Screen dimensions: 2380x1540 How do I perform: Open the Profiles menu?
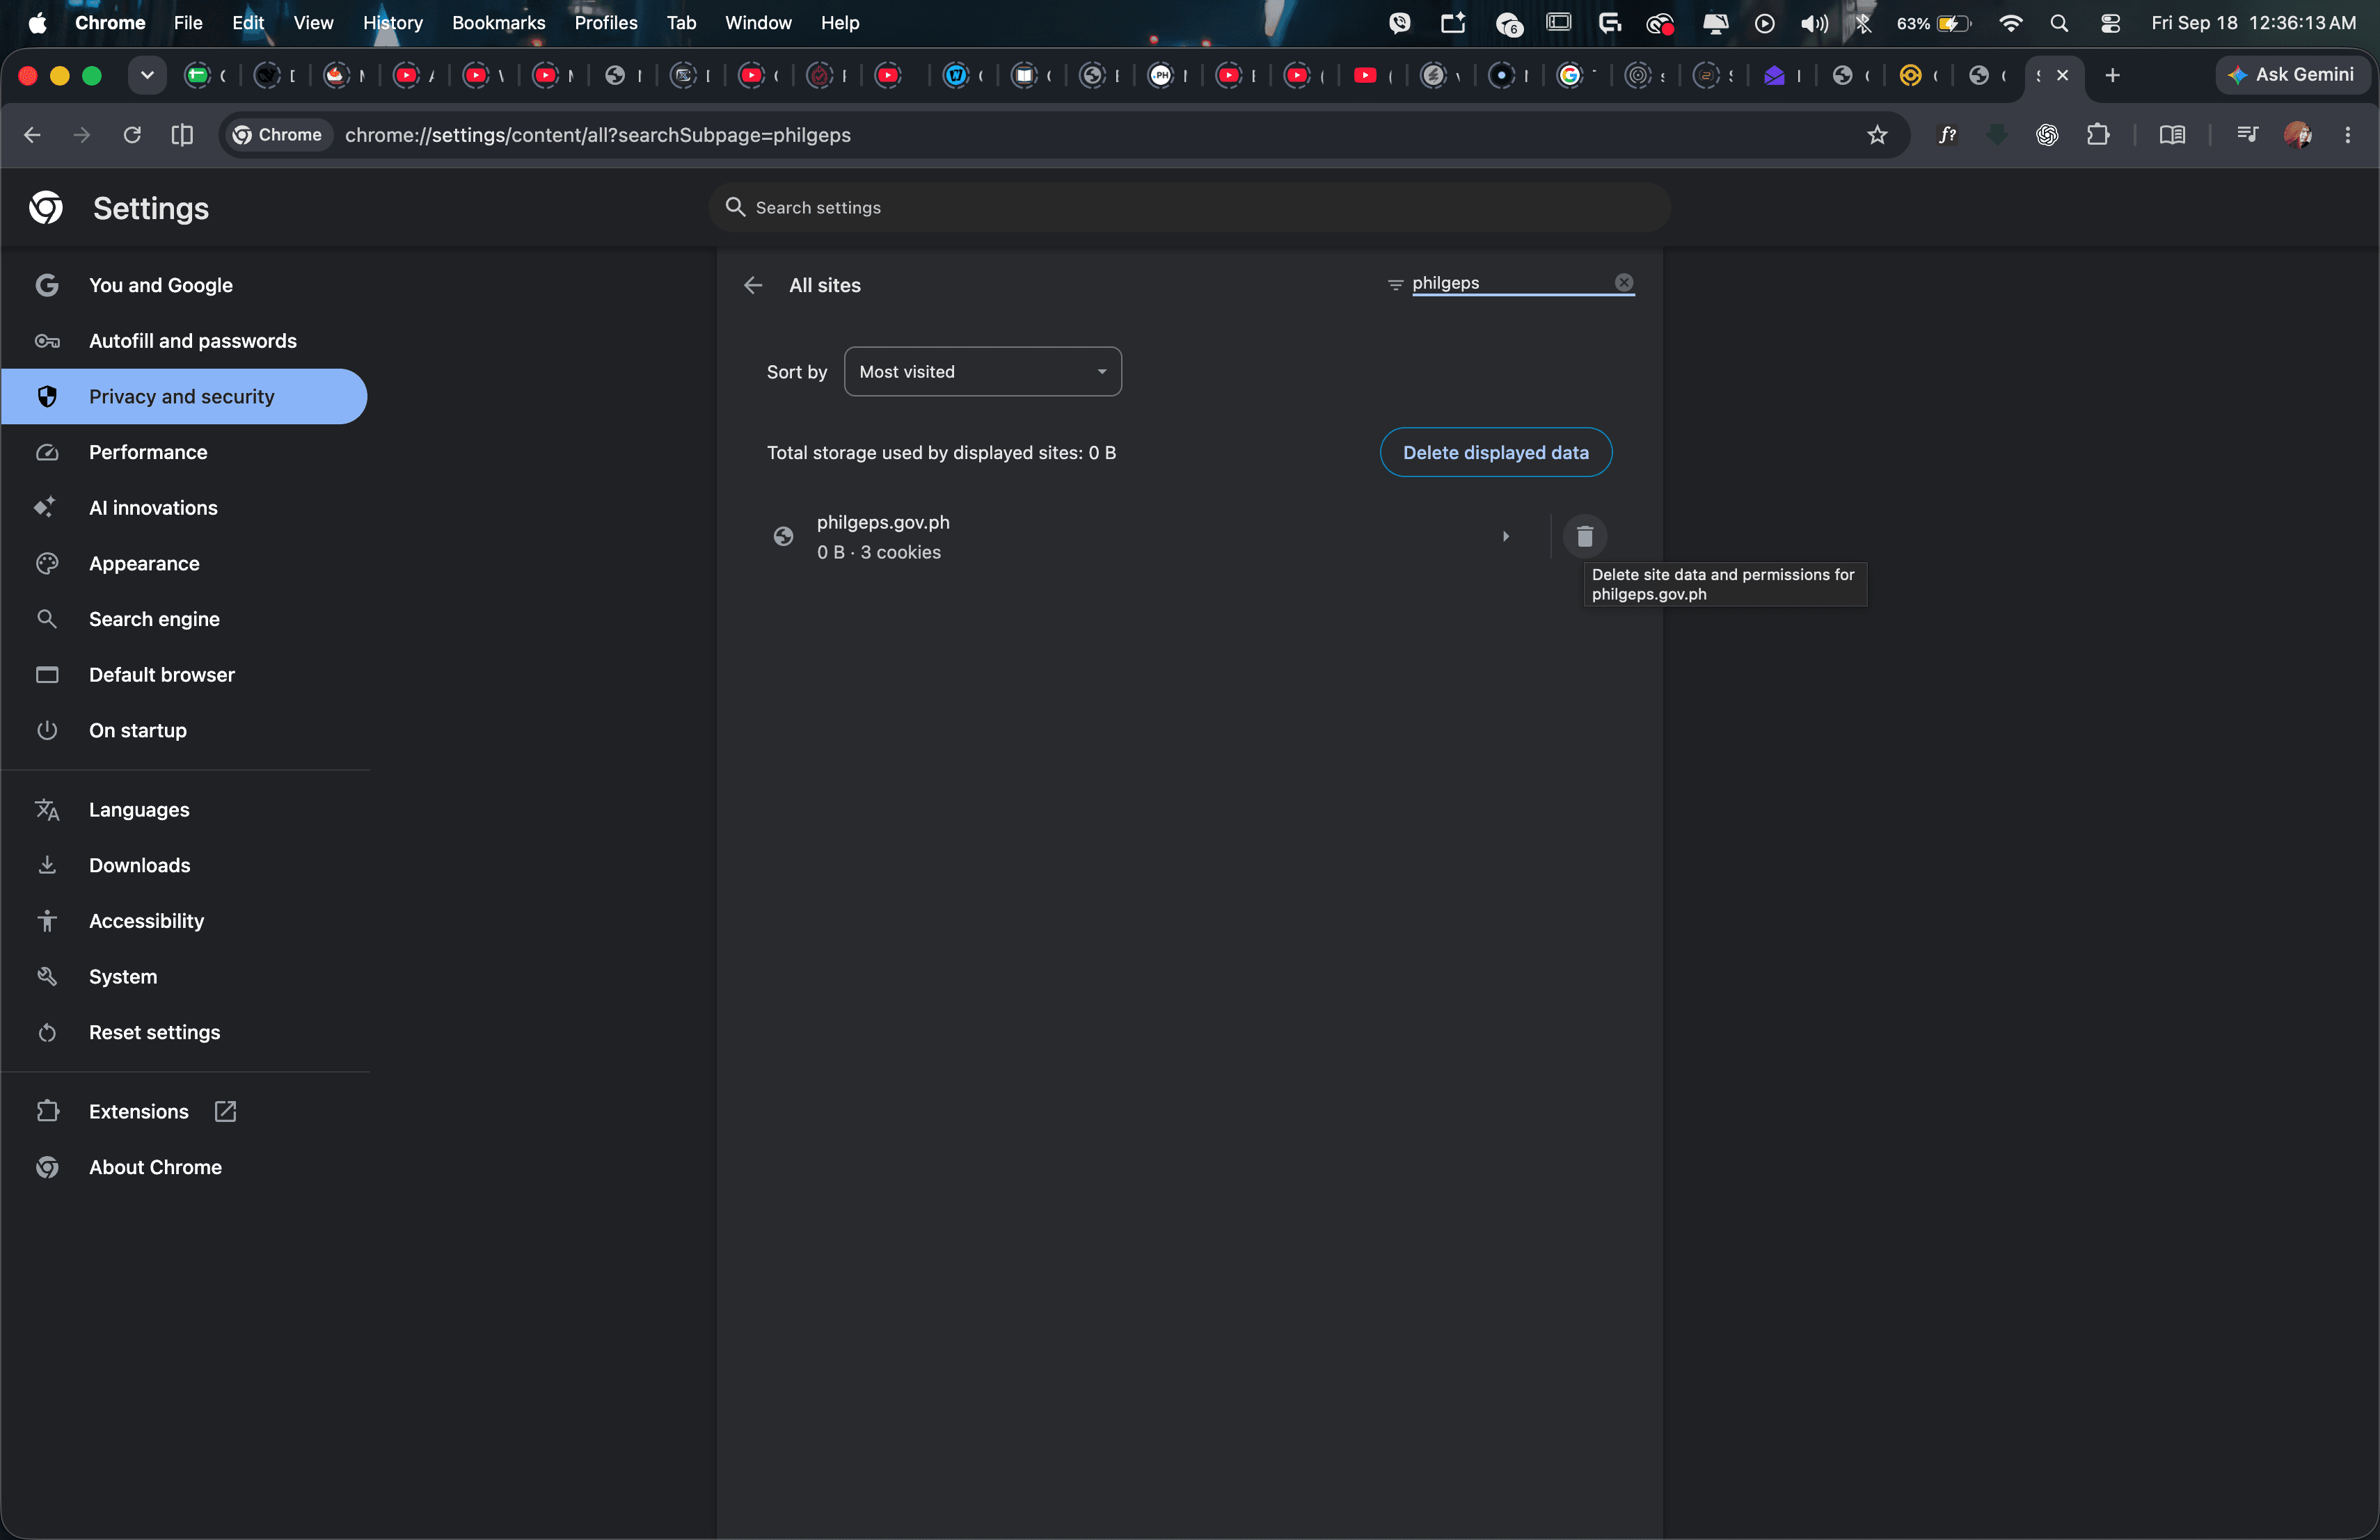coord(605,23)
